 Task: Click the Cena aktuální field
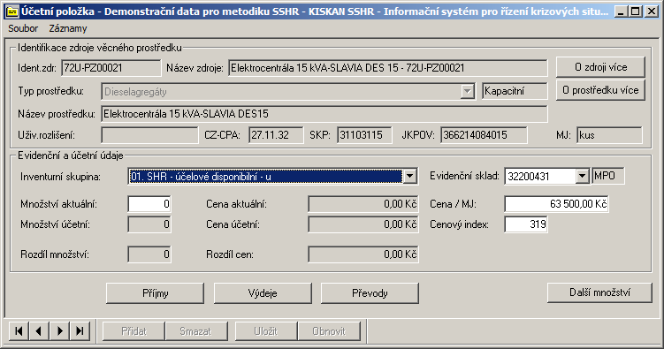pyautogui.click(x=363, y=204)
